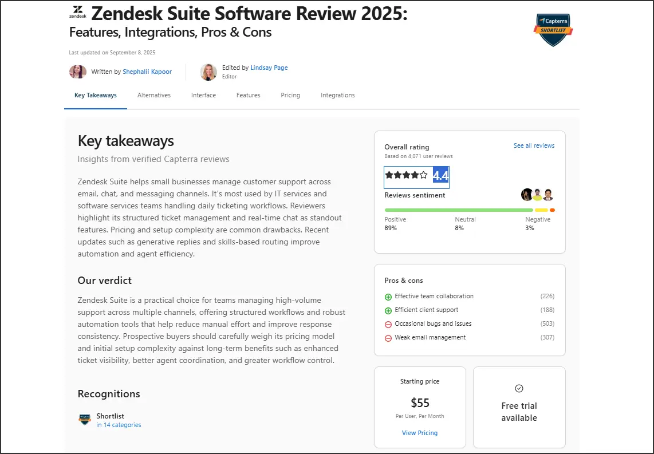Click the Last updated on September 8, 2025 text

click(112, 53)
